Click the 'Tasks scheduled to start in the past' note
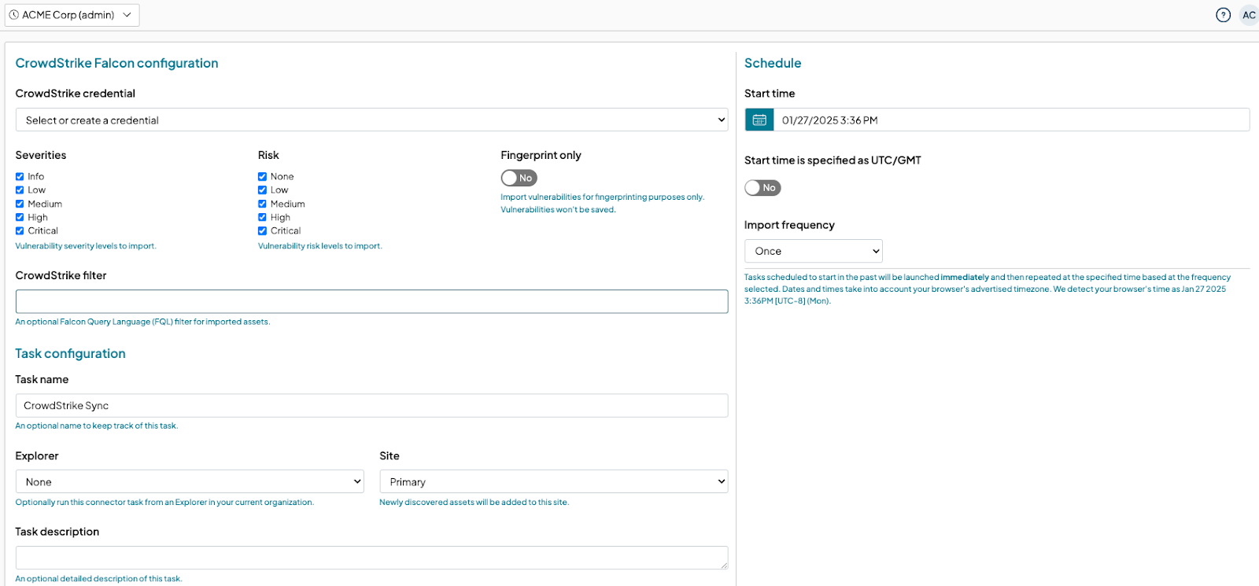1259x586 pixels. tap(988, 289)
